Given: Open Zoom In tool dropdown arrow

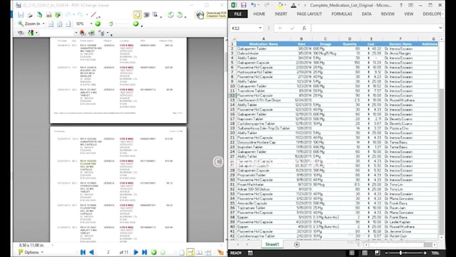Looking at the screenshot, I should 44,24.
